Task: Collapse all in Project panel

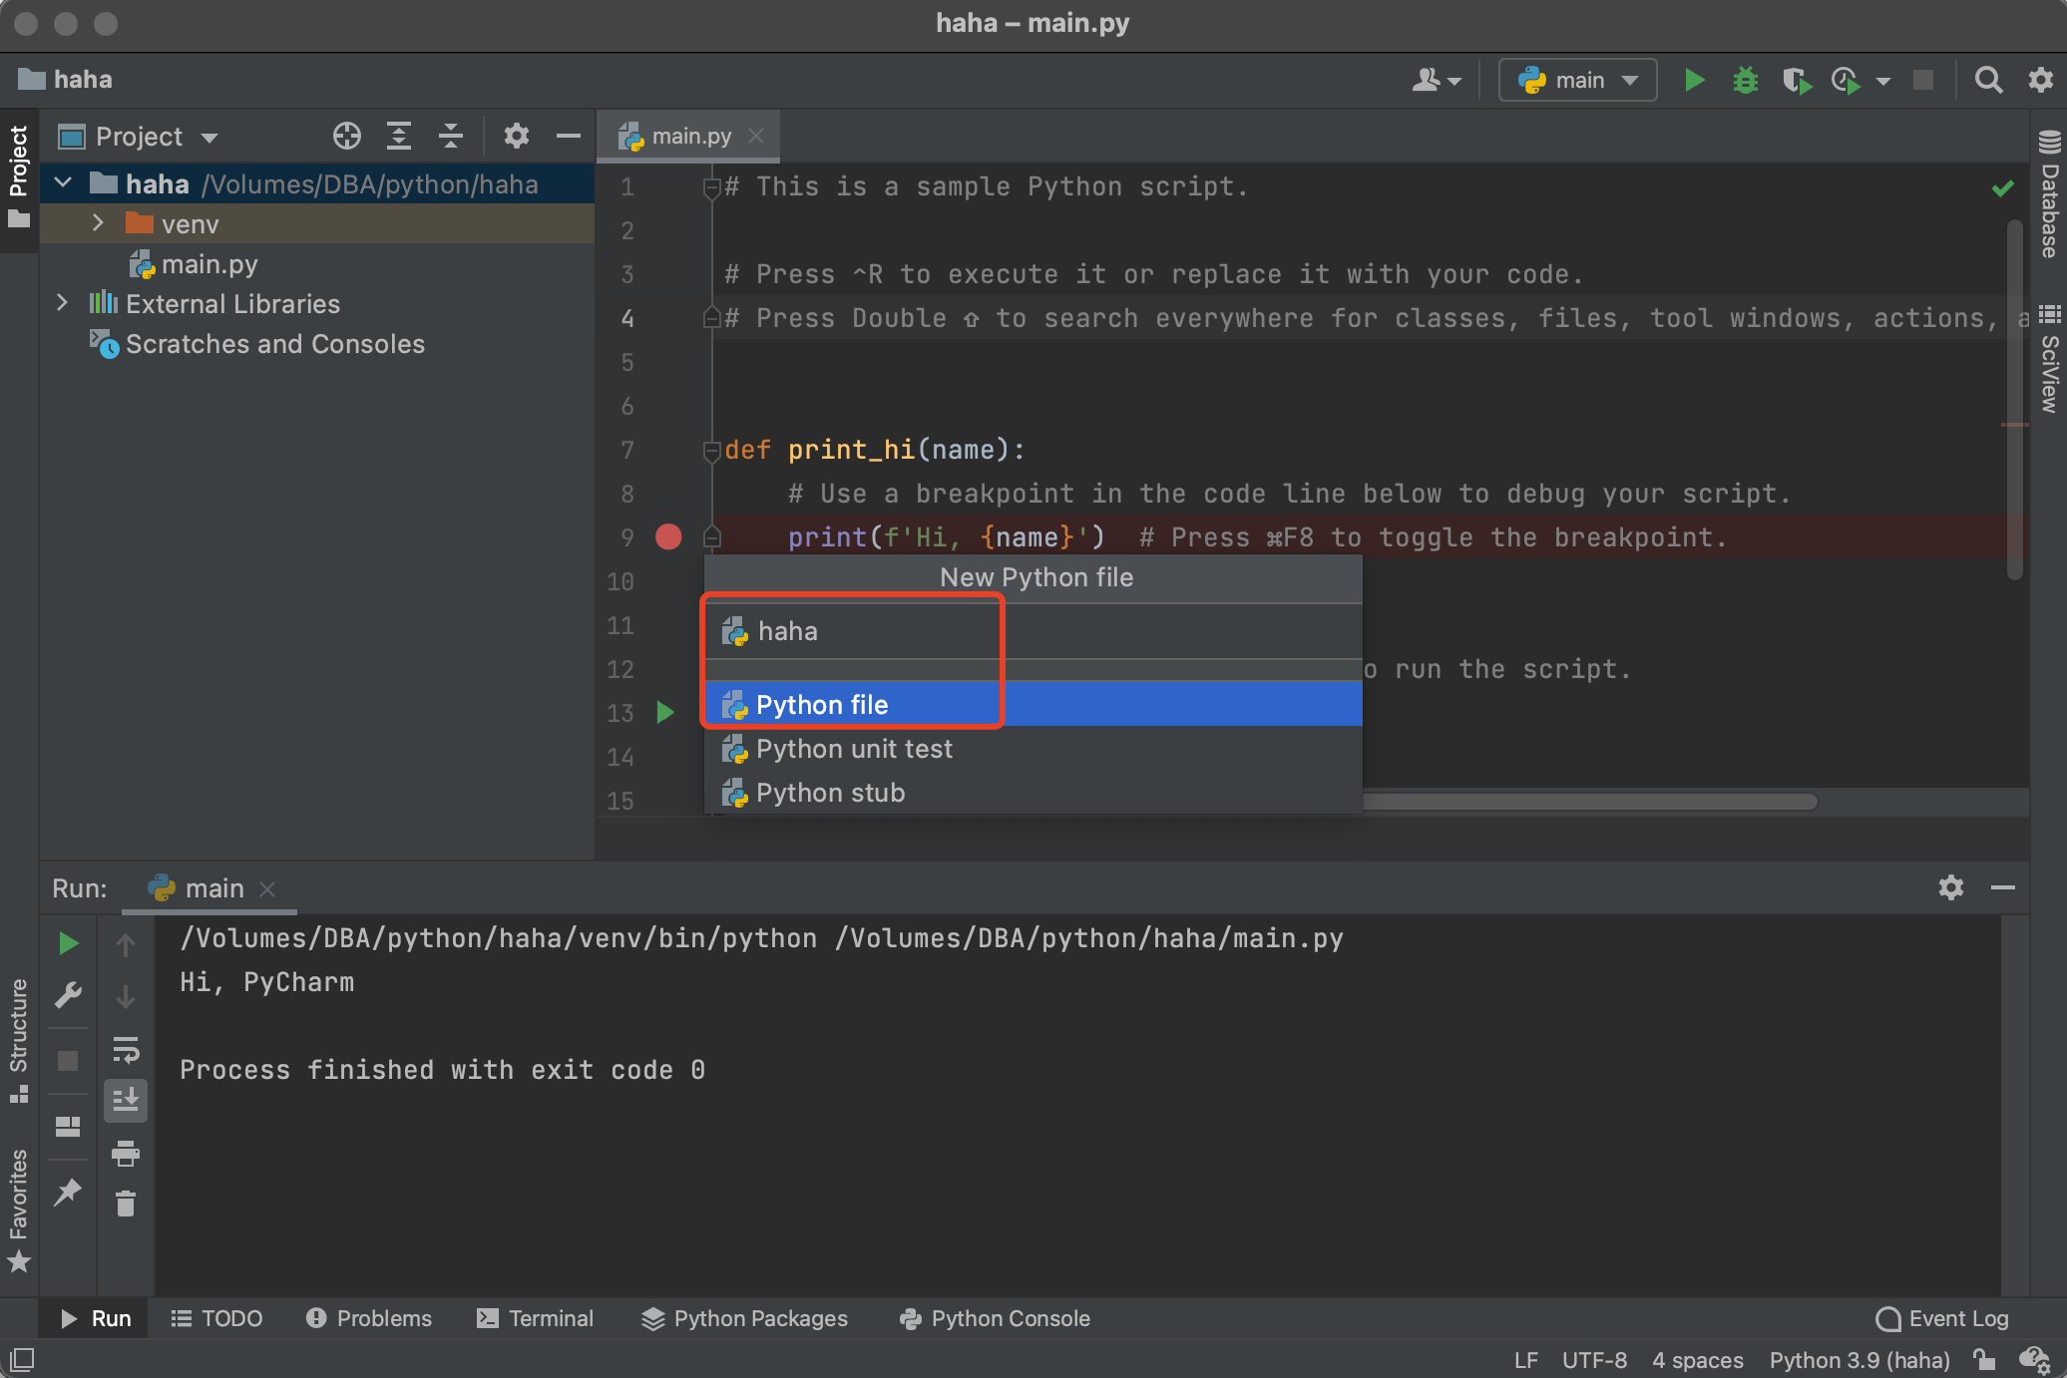Action: point(451,136)
